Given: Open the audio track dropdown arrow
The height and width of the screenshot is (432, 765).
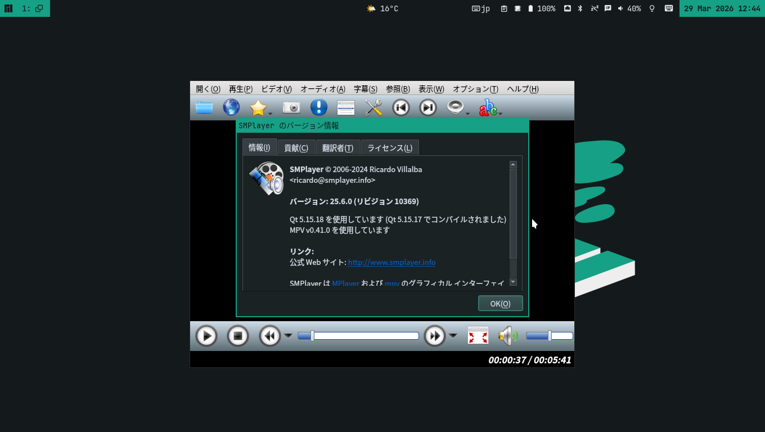Looking at the screenshot, I should click(467, 113).
